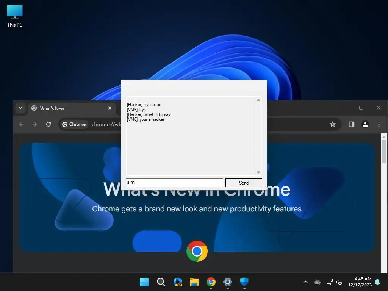The image size is (388, 291).
Task: Open Chrome three-dot menu
Action: tap(379, 124)
